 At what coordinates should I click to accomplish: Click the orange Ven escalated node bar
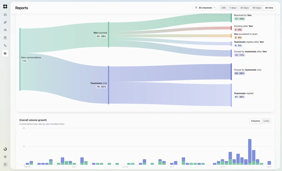[231, 36]
